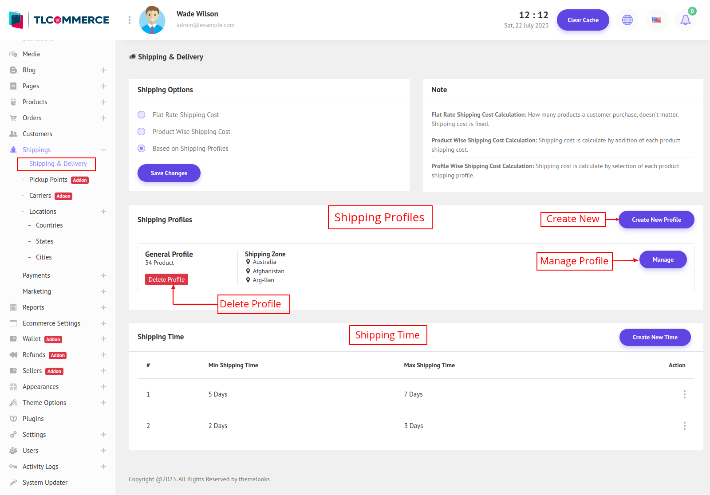The width and height of the screenshot is (710, 495).
Task: Click Wade Wilson's profile avatar
Action: pyautogui.click(x=152, y=20)
